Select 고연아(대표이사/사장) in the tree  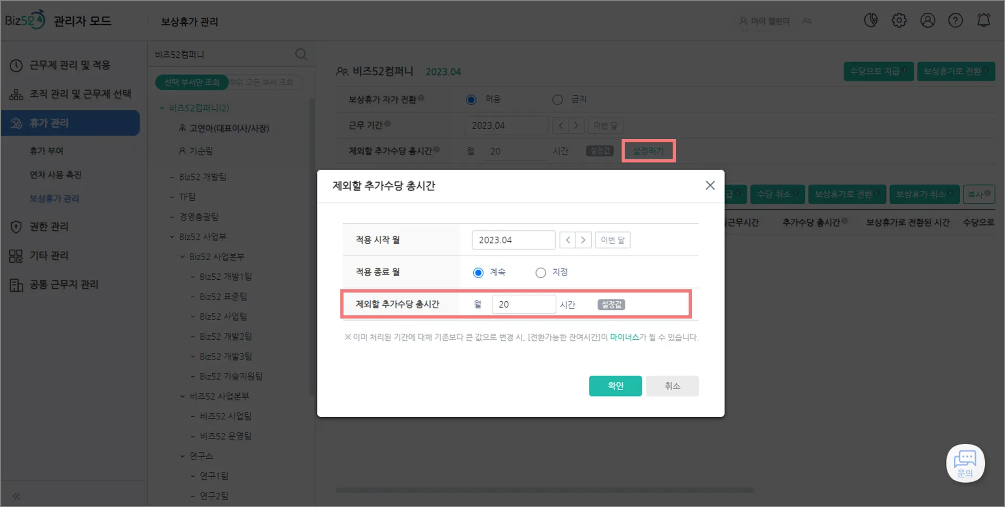[x=229, y=128]
